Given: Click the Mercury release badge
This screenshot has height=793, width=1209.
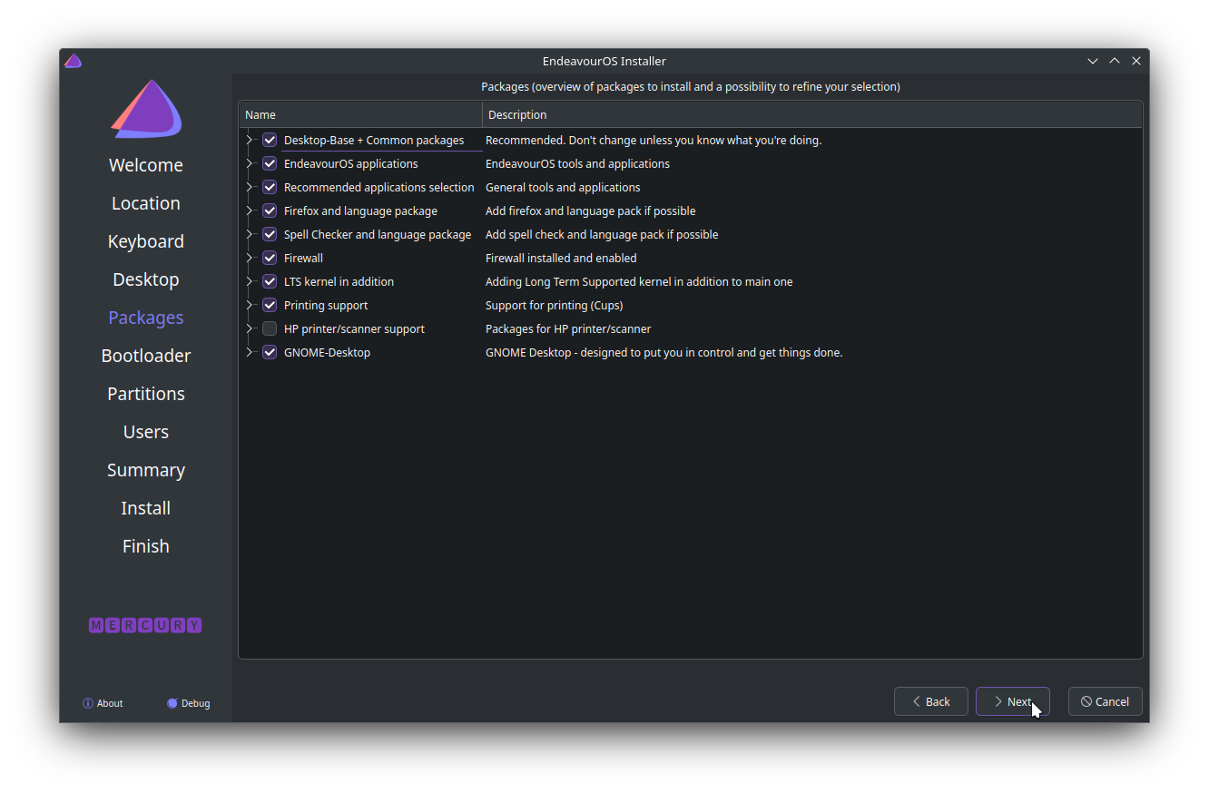Looking at the screenshot, I should coord(145,625).
